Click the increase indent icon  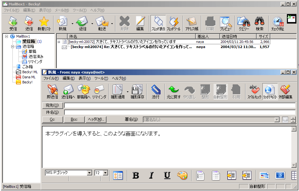247,175
